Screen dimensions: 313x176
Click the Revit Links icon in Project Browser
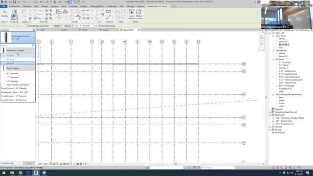(x=273, y=132)
